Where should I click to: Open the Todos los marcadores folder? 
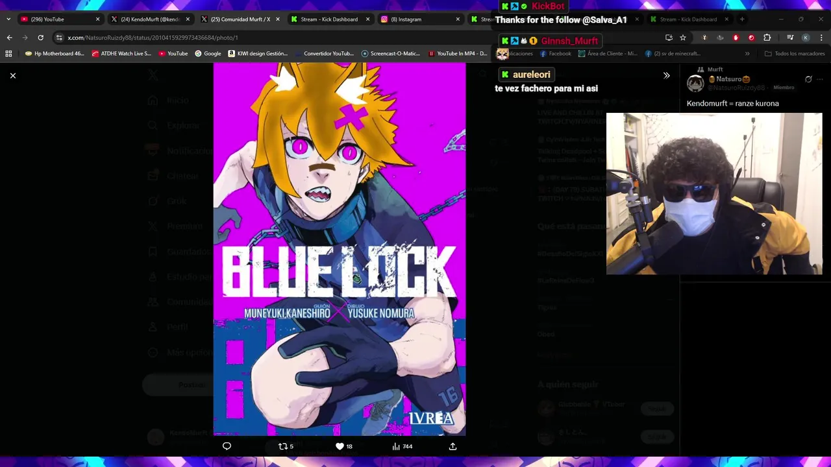795,54
